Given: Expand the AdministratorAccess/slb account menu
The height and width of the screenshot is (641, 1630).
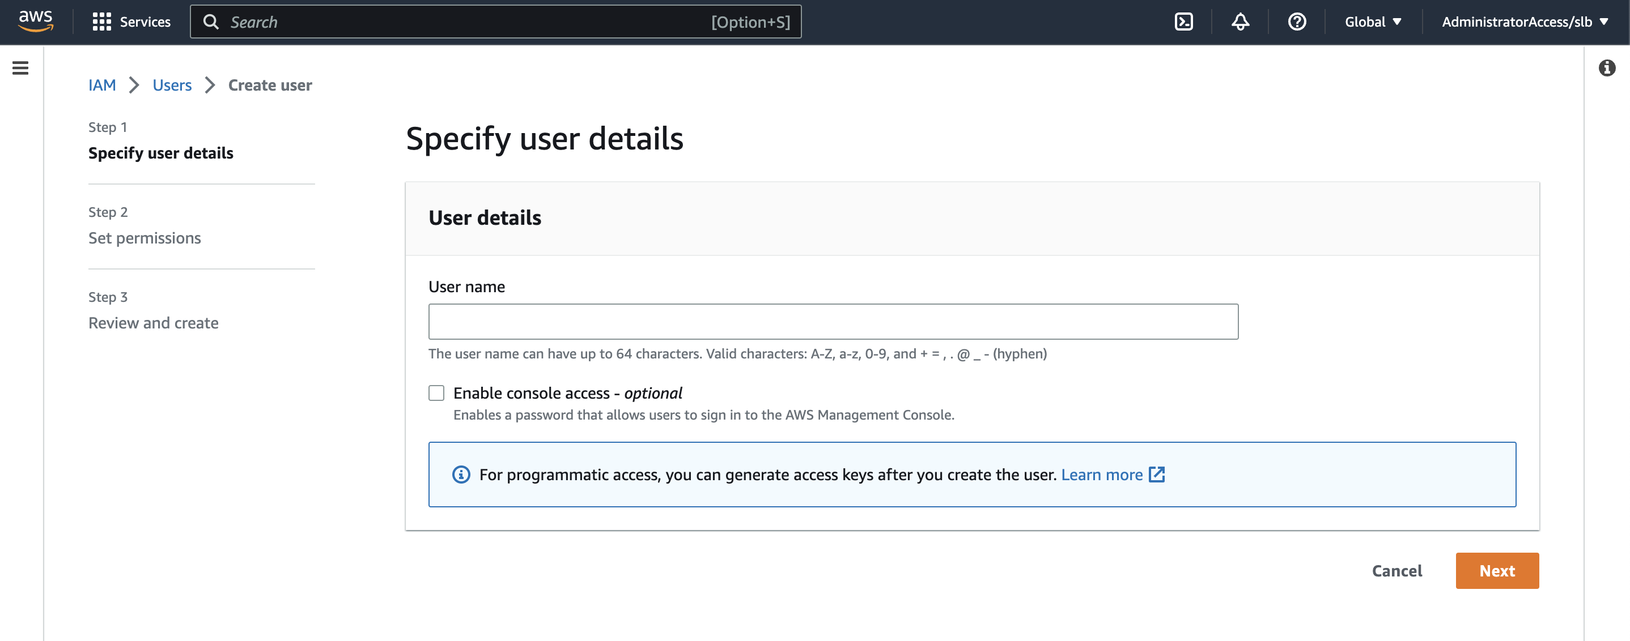Looking at the screenshot, I should (x=1525, y=22).
